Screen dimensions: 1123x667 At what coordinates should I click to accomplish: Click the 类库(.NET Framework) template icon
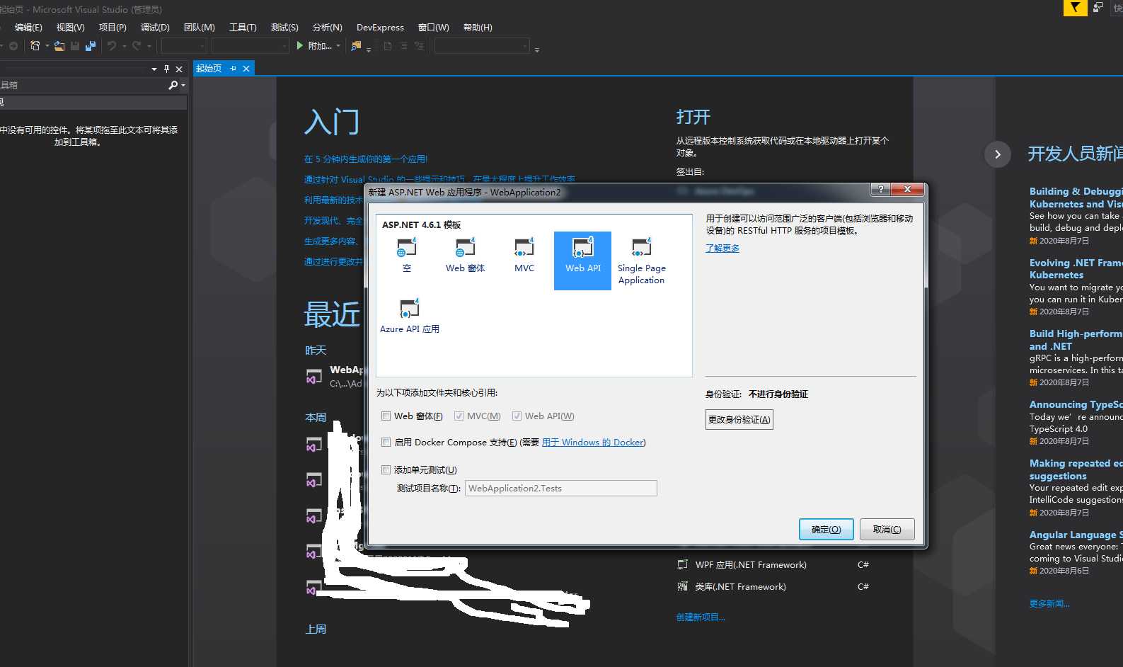682,586
